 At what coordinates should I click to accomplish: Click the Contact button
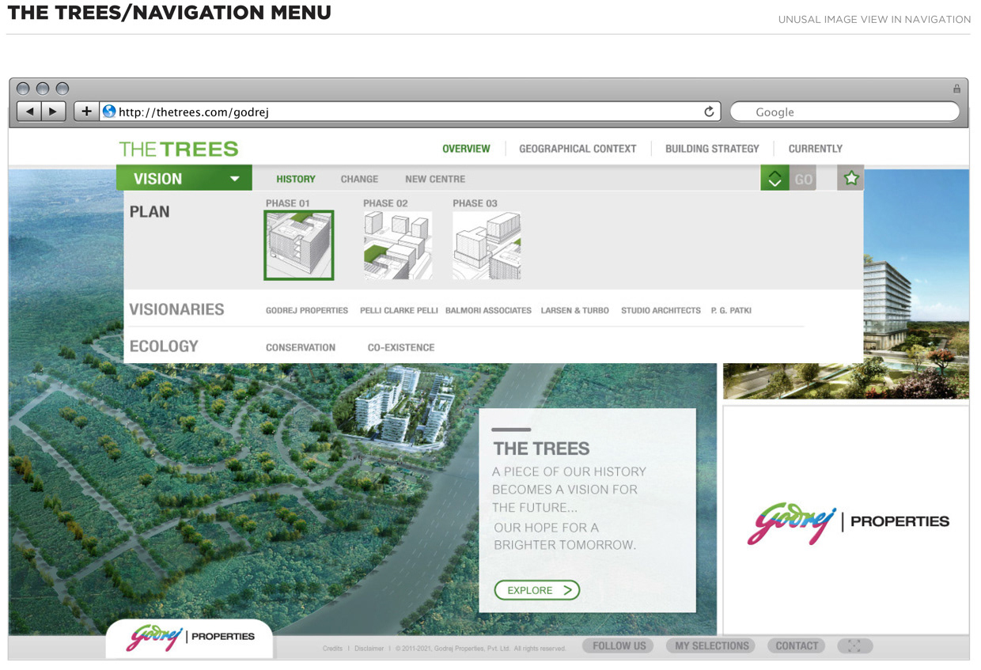(797, 646)
